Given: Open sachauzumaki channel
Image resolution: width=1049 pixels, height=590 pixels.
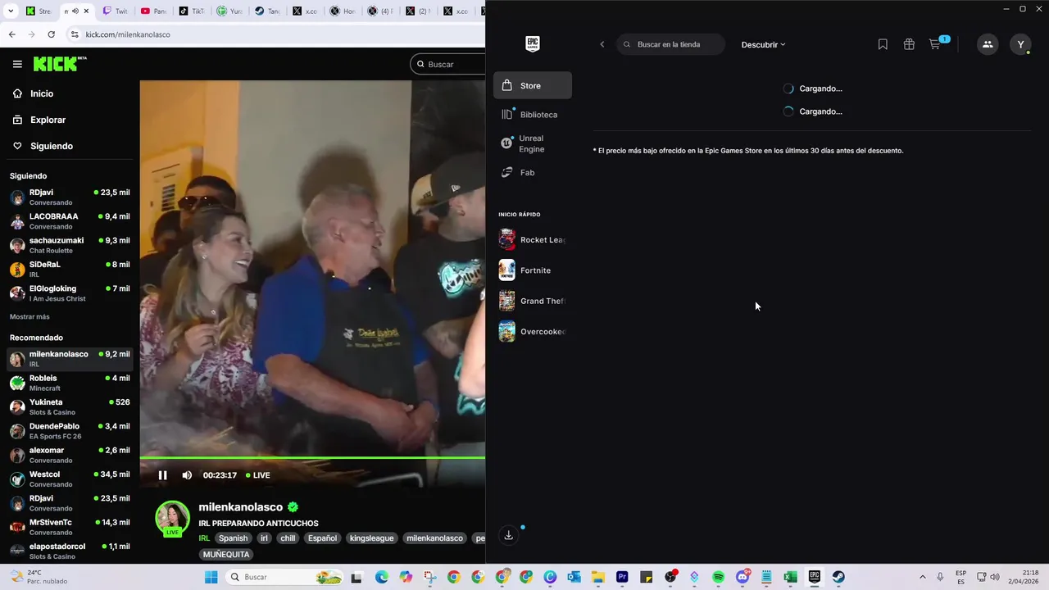Looking at the screenshot, I should pyautogui.click(x=70, y=245).
